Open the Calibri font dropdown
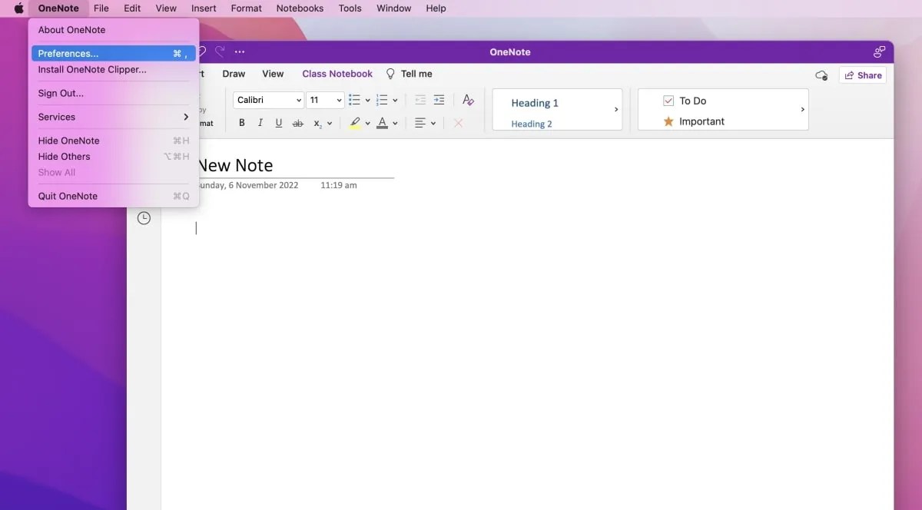The height and width of the screenshot is (510, 922). [267, 99]
